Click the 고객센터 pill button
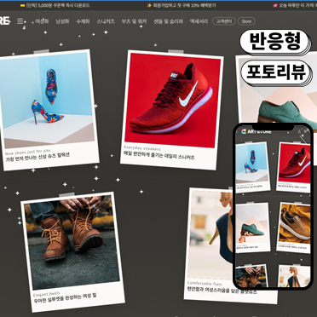This screenshot has height=317, width=317. tap(224, 21)
